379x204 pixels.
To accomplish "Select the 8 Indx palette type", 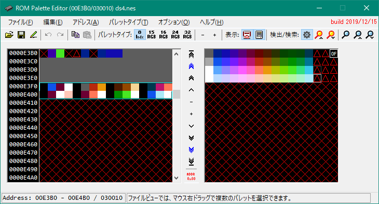I will coord(140,35).
